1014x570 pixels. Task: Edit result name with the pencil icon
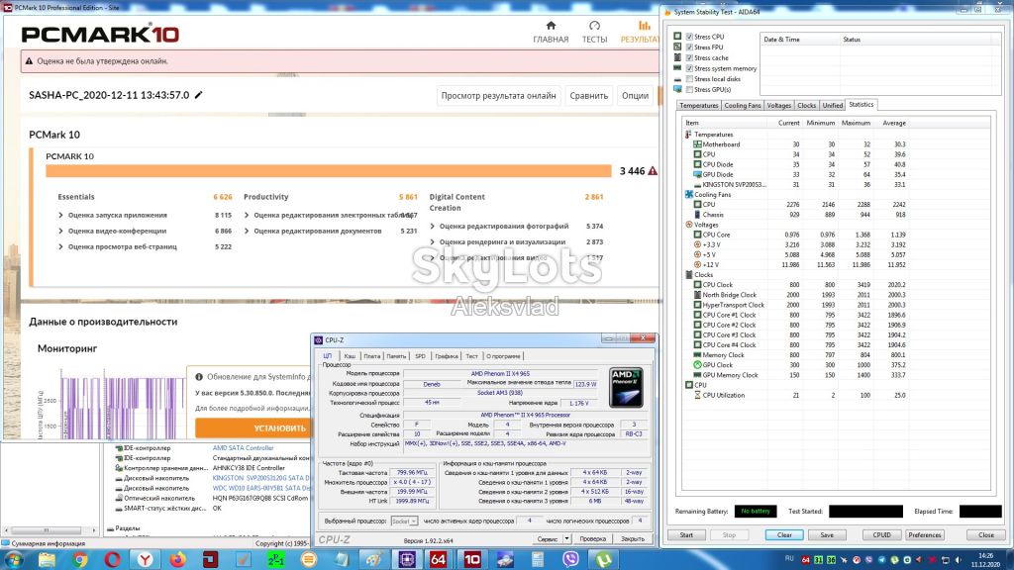point(198,95)
